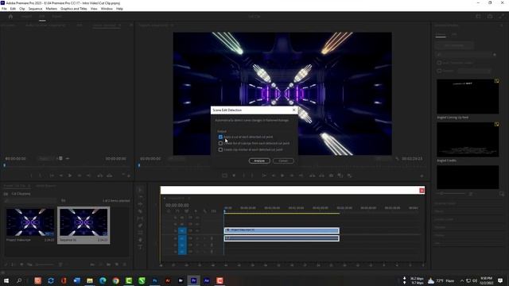This screenshot has width=509, height=286.
Task: Toggle A1 voice-over record microphone
Action: coord(212,238)
